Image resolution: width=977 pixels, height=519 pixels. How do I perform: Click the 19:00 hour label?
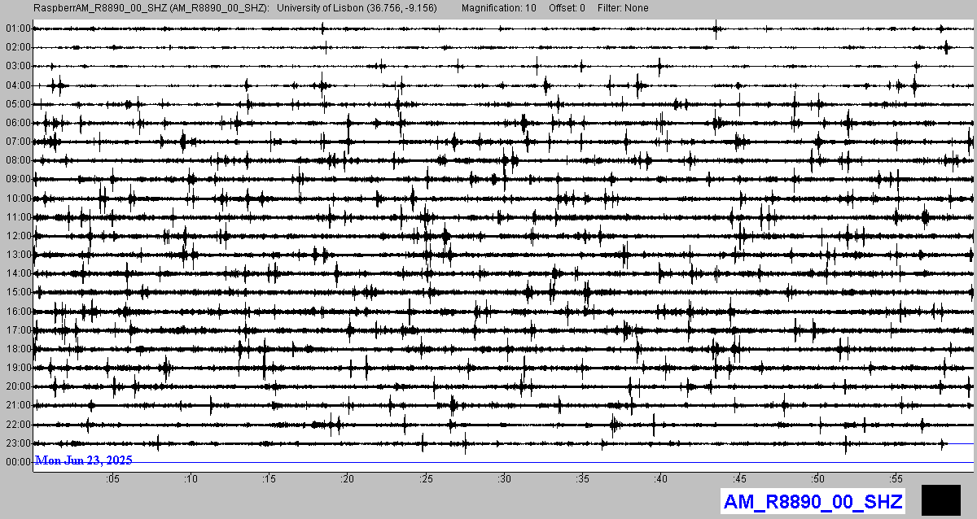tap(18, 368)
